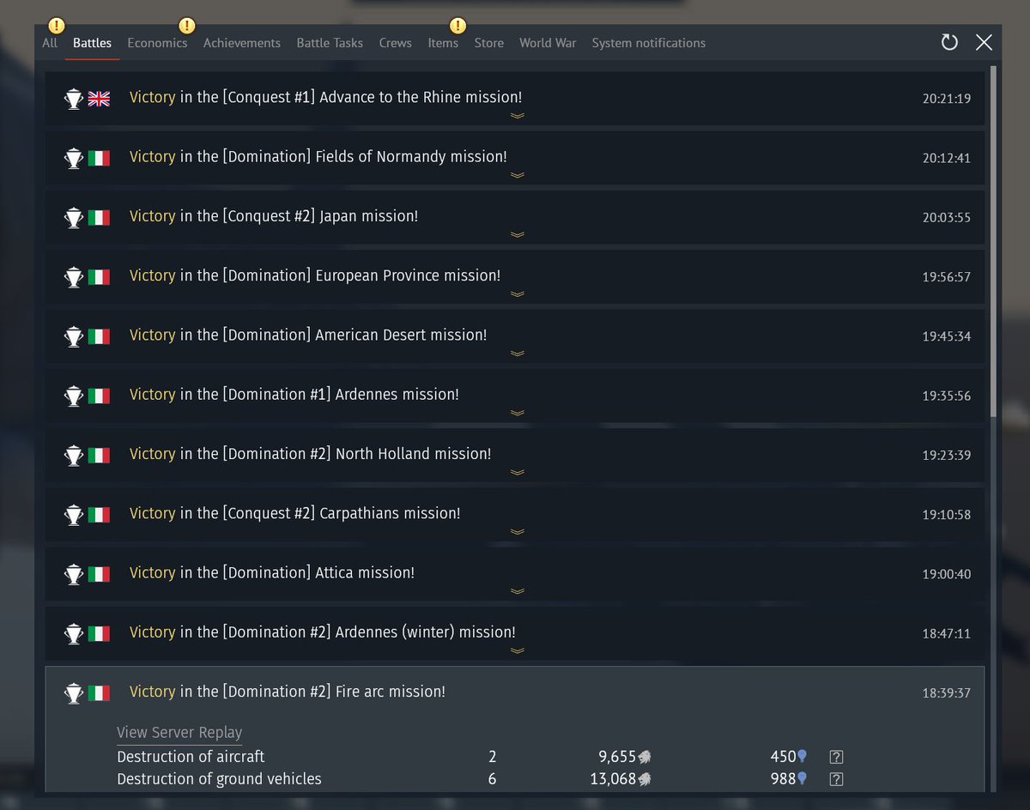Screen dimensions: 1030x810
Task: Click the Destruction of ground vehicles label
Action: pyautogui.click(x=219, y=779)
